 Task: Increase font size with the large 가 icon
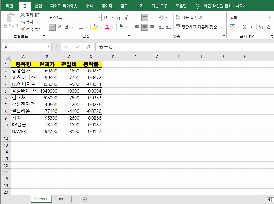[119, 18]
